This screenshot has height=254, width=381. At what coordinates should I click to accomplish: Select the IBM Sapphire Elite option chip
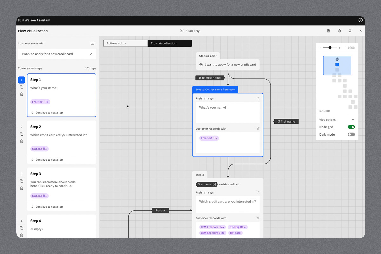(x=213, y=233)
